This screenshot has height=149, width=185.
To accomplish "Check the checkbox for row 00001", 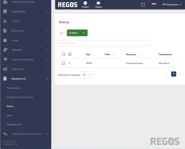I will pyautogui.click(x=63, y=63).
